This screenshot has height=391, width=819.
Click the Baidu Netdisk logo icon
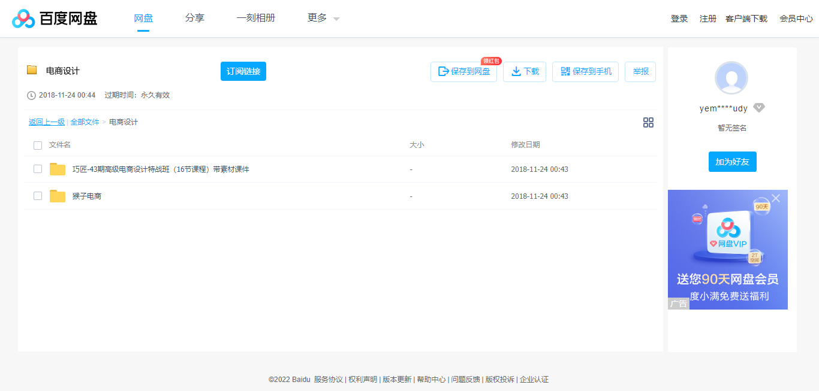(x=22, y=18)
